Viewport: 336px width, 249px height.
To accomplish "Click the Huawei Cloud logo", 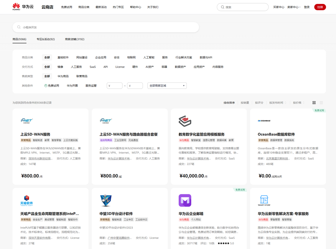I will [x=23, y=7].
